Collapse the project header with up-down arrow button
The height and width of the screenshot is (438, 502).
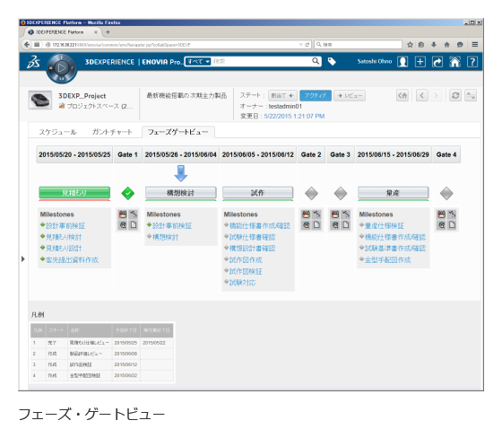coord(471,95)
